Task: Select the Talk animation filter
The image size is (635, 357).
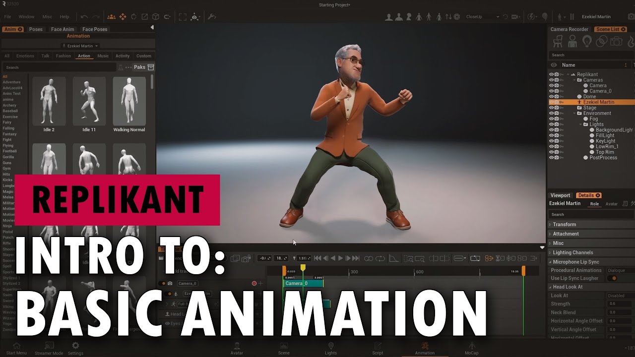Action: [x=45, y=56]
